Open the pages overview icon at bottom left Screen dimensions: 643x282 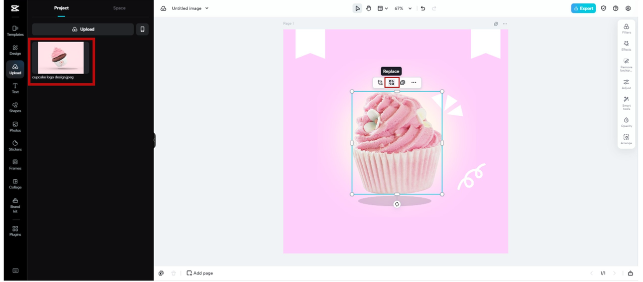point(161,273)
